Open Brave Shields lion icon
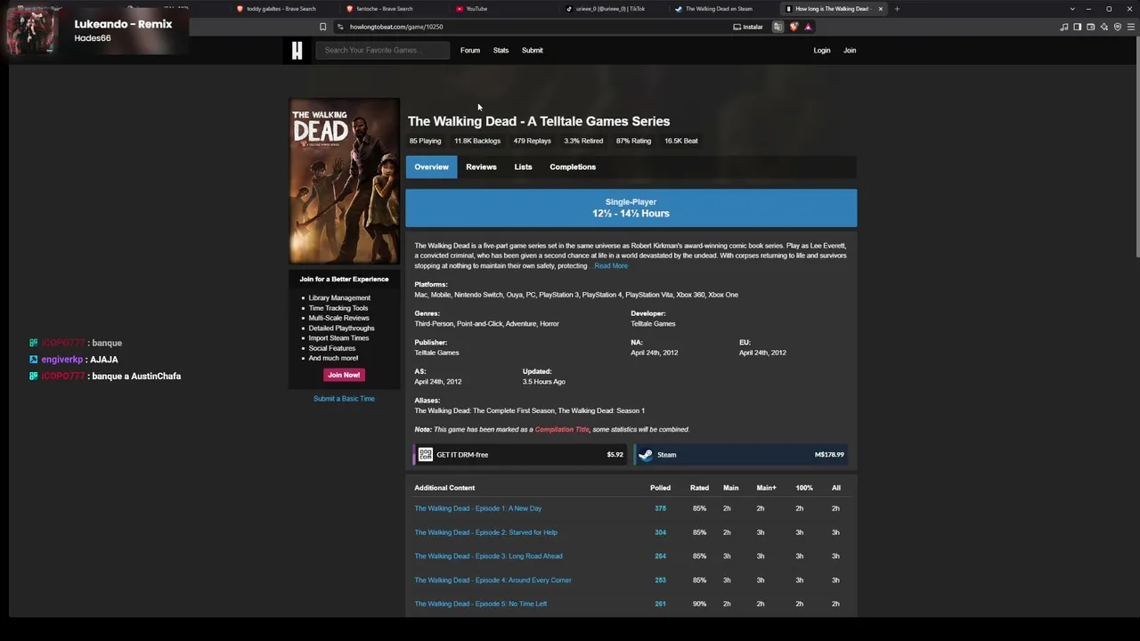 (793, 27)
